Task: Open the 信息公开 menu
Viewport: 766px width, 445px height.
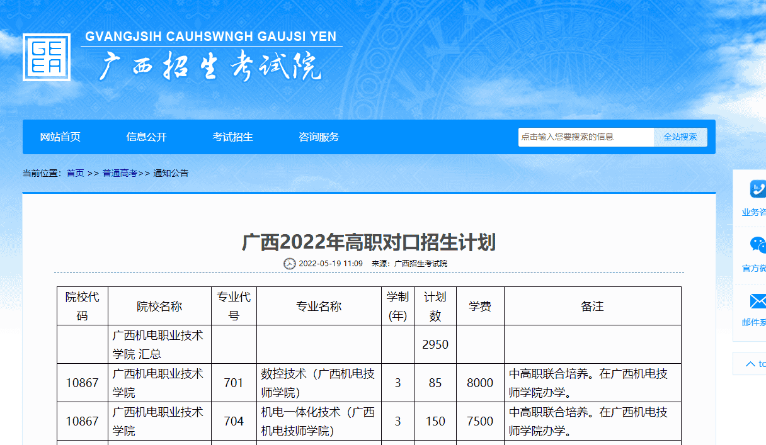Action: [x=147, y=137]
